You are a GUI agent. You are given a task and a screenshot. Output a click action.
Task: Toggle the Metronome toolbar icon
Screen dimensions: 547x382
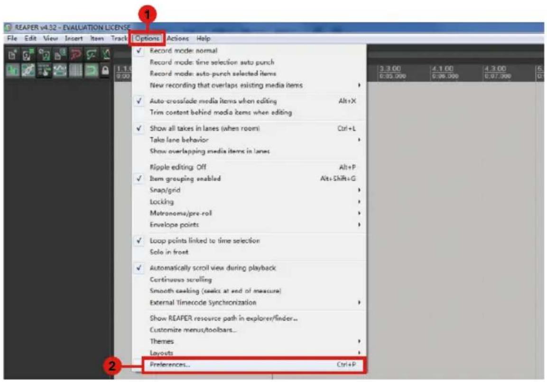106,55
